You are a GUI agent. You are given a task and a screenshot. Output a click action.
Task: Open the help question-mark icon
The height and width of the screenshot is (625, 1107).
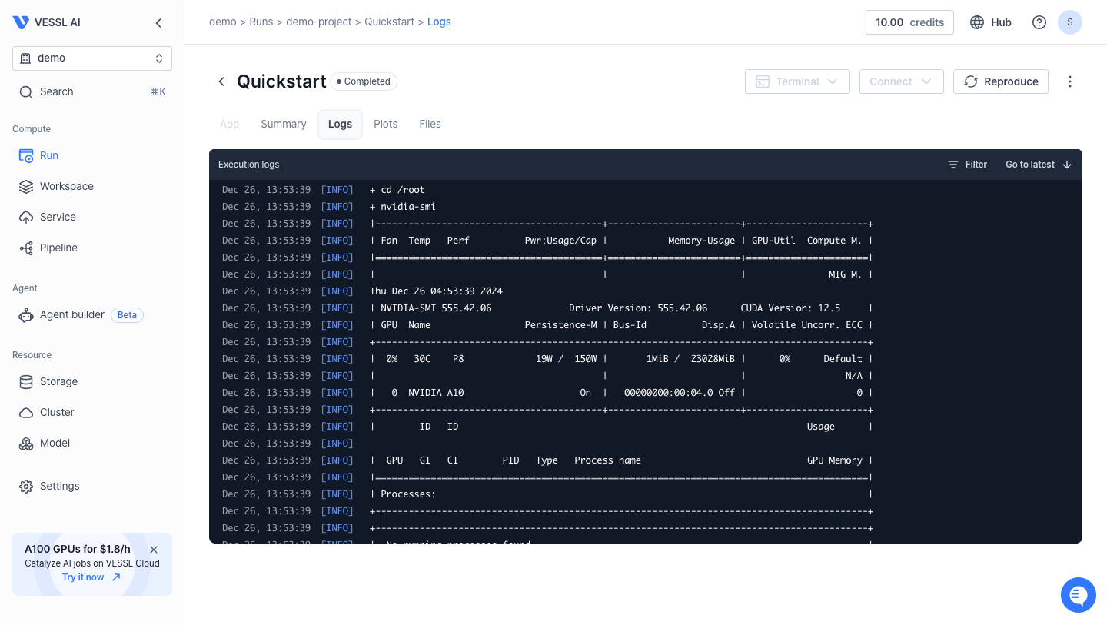pyautogui.click(x=1039, y=22)
